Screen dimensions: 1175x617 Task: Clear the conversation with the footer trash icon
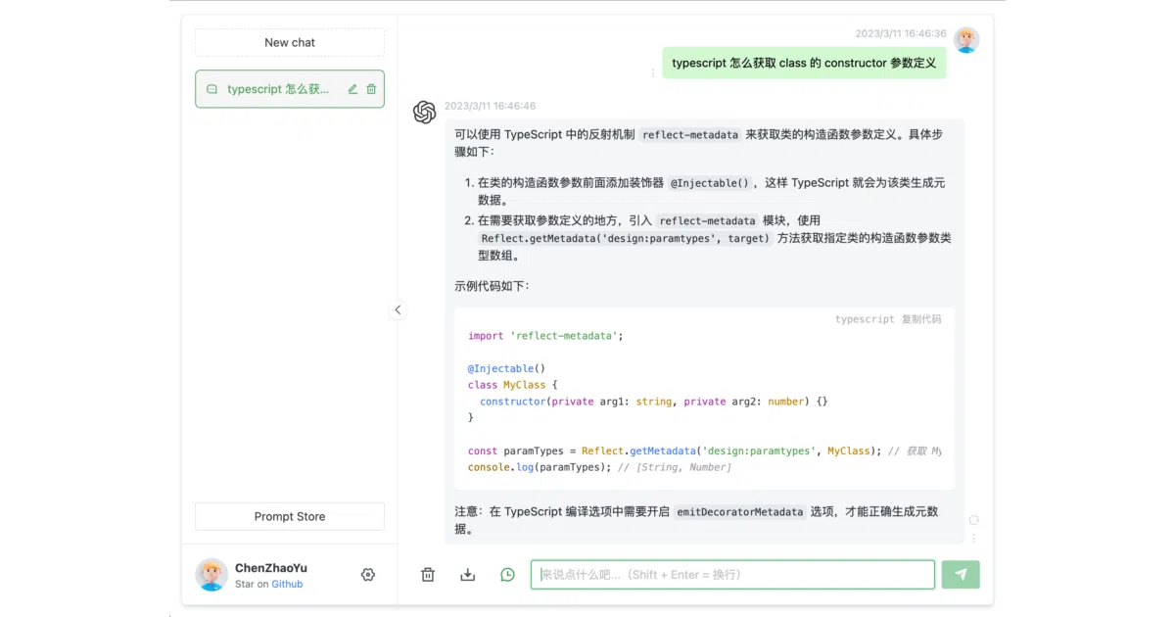[x=428, y=575]
